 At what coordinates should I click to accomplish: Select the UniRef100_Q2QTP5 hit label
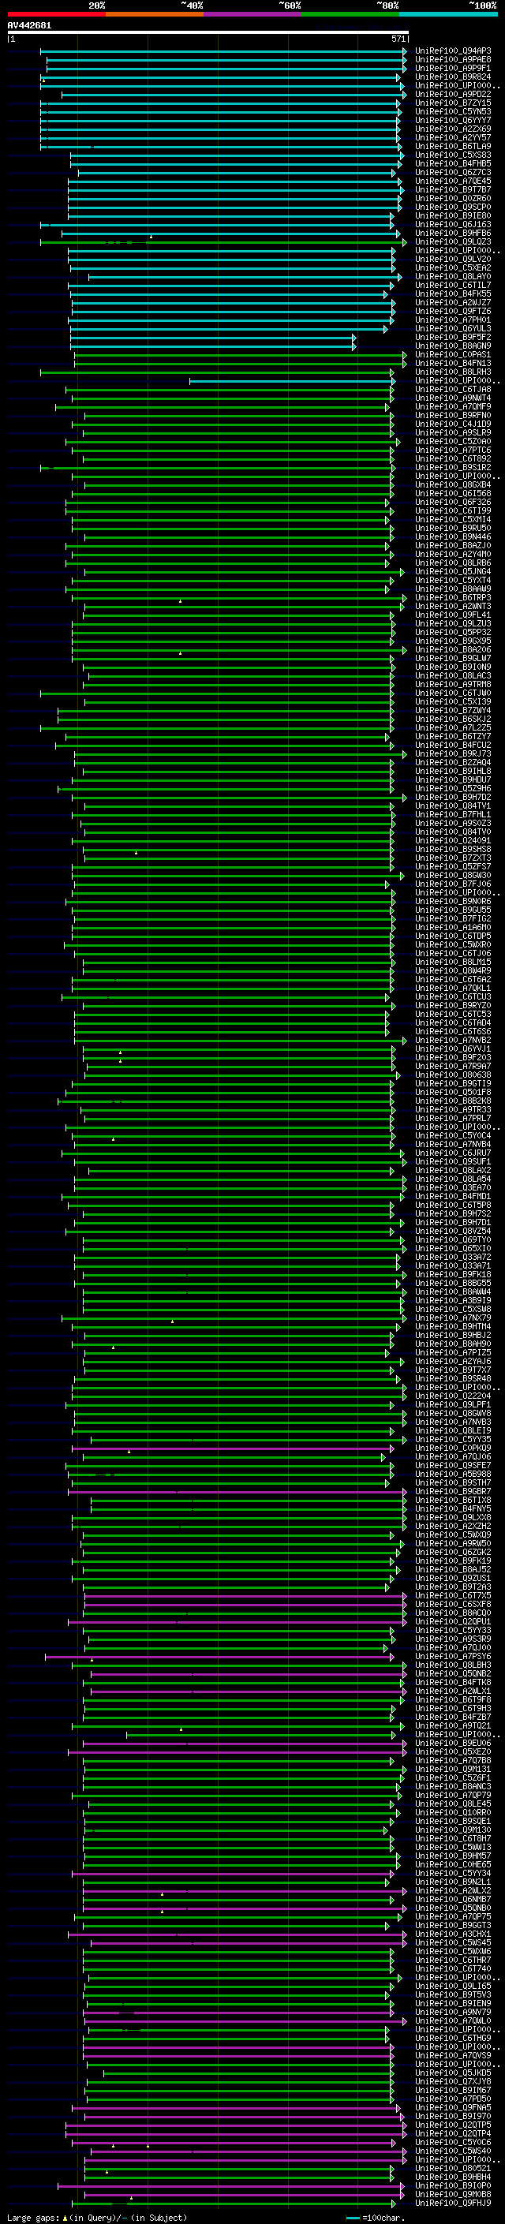pyautogui.click(x=453, y=2125)
